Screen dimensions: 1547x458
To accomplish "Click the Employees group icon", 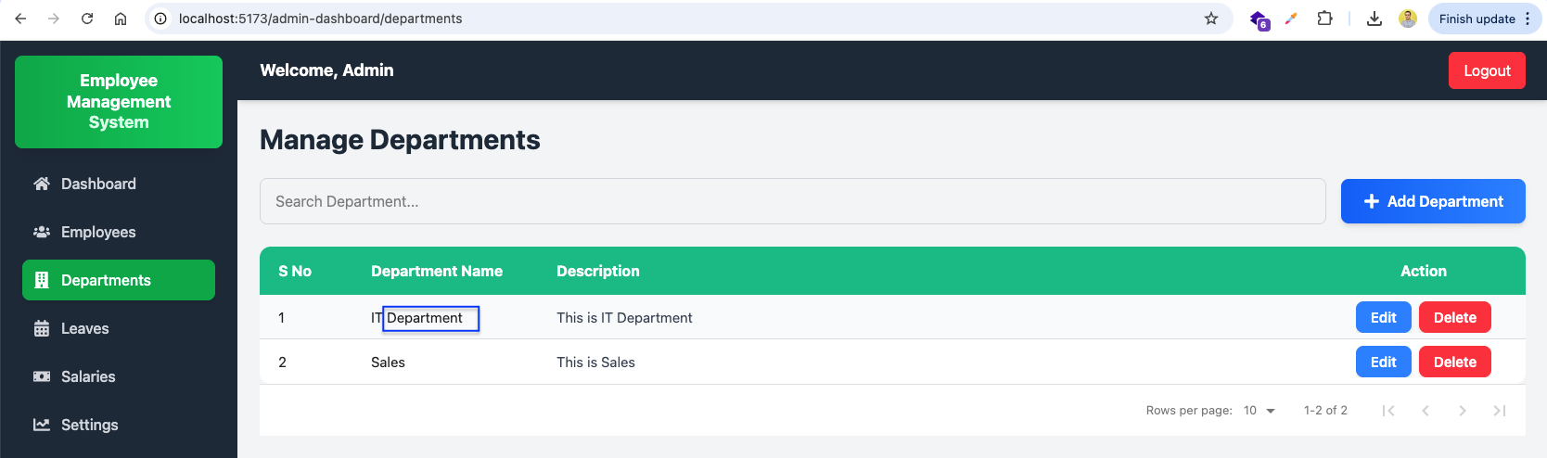I will 41,232.
